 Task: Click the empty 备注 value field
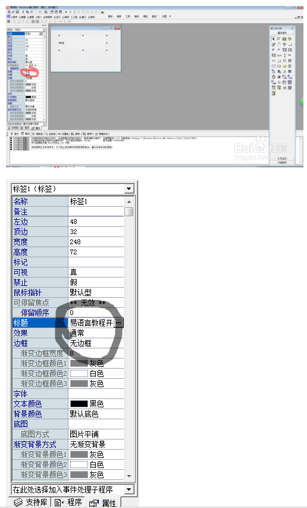click(x=96, y=211)
